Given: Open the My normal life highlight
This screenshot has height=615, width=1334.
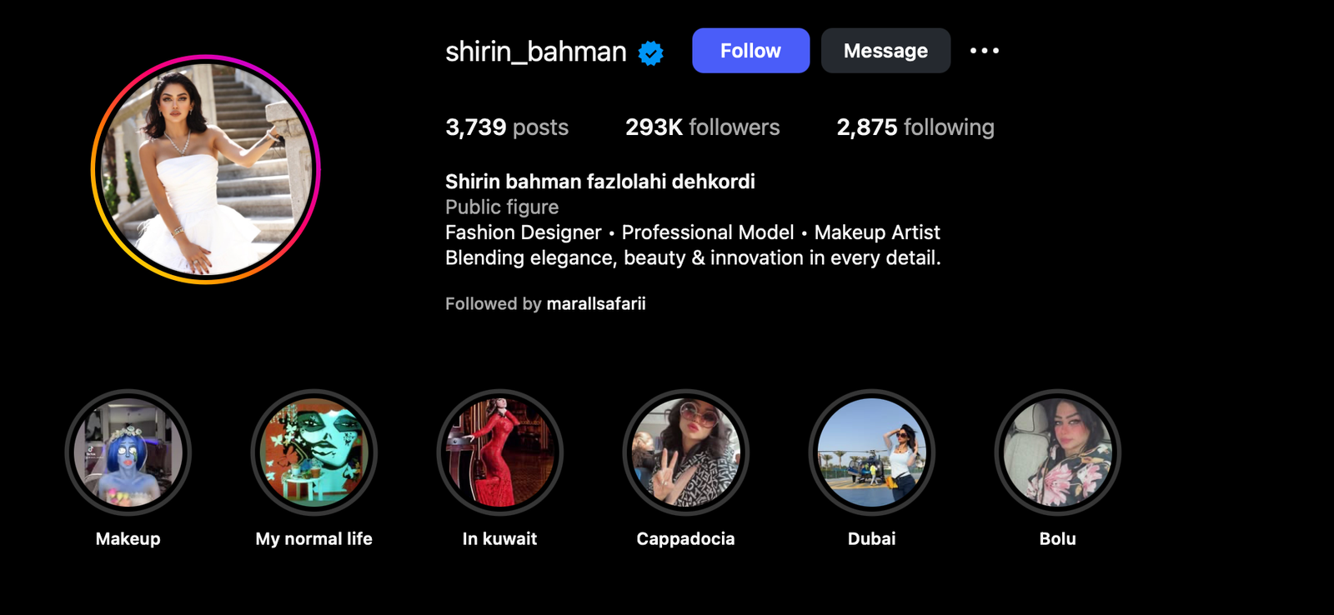Looking at the screenshot, I should click(314, 452).
